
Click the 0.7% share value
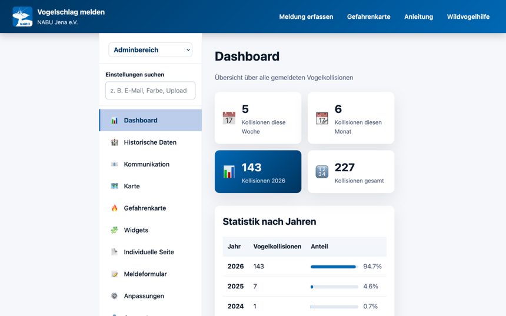tap(371, 307)
